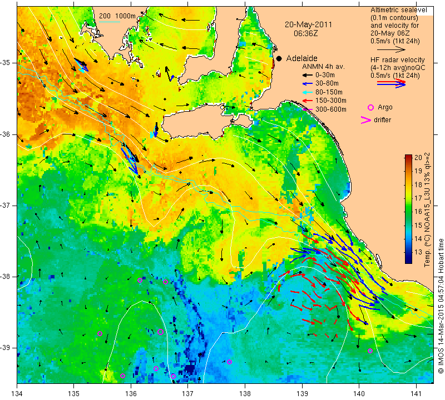Click the magenta Argo legend circle
The image size is (445, 400).
click(370, 107)
